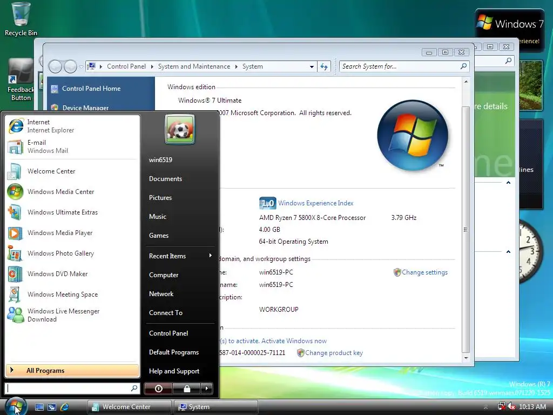
Task: Click Windows Experience Index link
Action: click(x=315, y=203)
